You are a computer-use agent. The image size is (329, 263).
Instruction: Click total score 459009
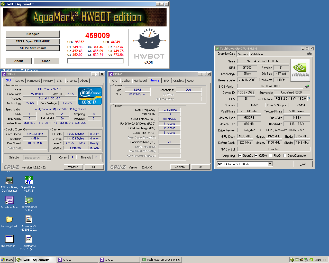[x=97, y=35]
